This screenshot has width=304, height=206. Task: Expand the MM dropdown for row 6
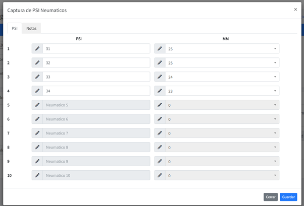coord(222,119)
